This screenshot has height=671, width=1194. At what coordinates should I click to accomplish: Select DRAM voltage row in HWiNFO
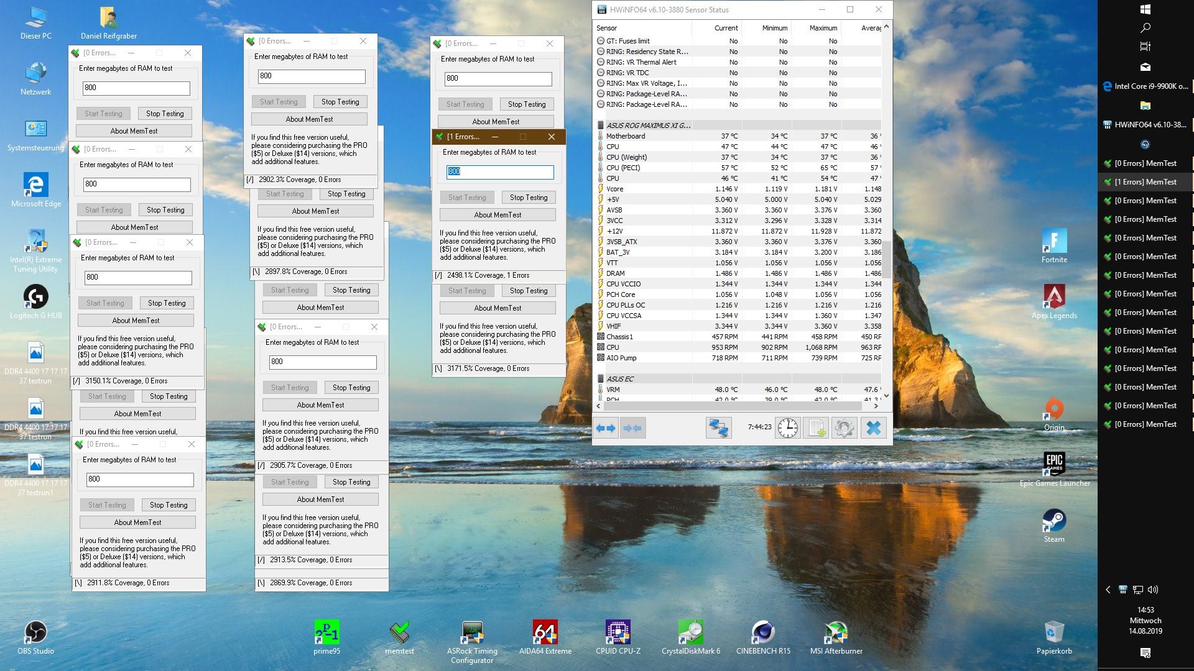[738, 273]
